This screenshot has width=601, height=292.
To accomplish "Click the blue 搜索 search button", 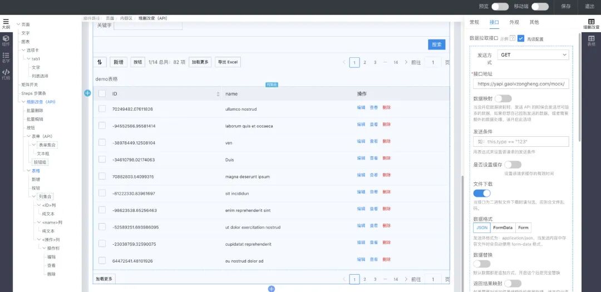I will [x=436, y=44].
